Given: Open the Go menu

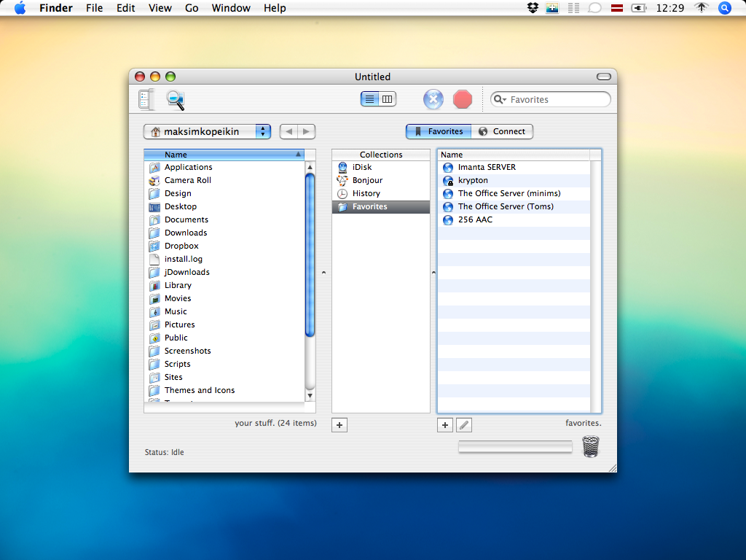Looking at the screenshot, I should coord(192,8).
